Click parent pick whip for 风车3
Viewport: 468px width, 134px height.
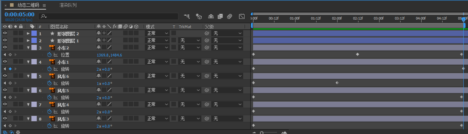[x=207, y=119]
